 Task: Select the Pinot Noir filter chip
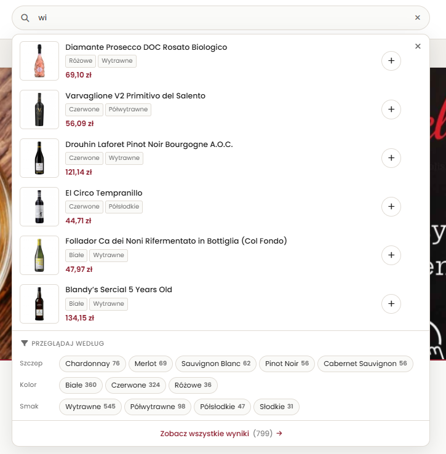(287, 364)
